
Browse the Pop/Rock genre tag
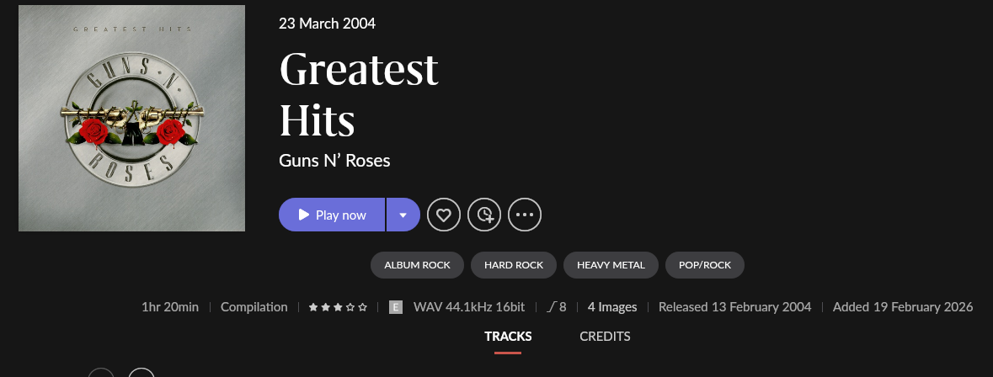[x=705, y=265]
